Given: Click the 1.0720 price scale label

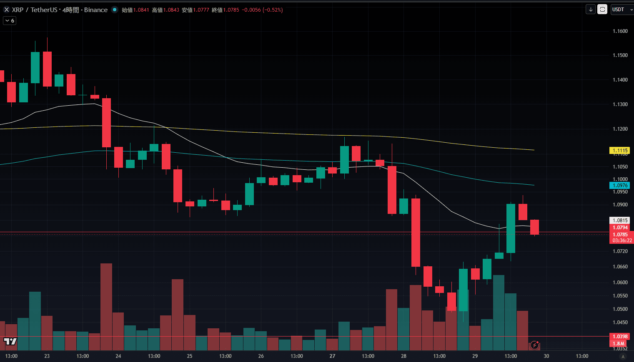Looking at the screenshot, I should click(x=620, y=251).
